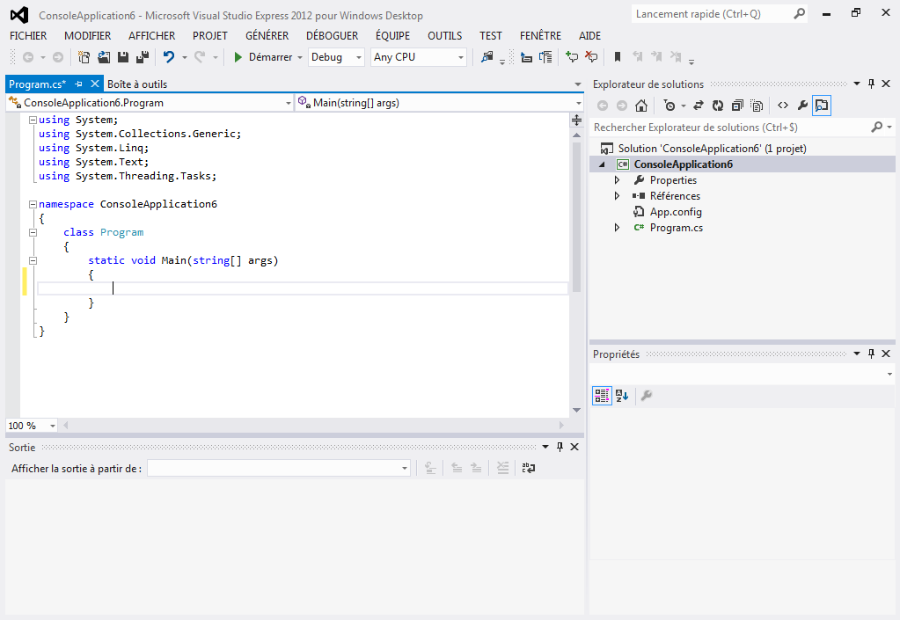Open the FICHIER menu
This screenshot has height=620, width=900.
(x=28, y=35)
